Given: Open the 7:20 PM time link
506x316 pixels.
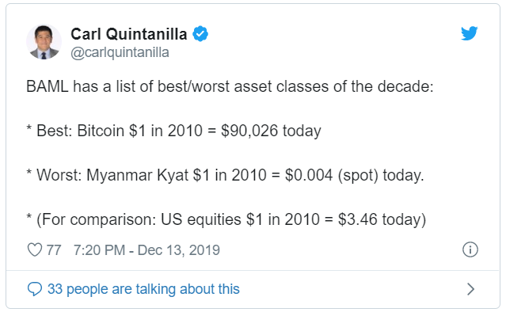Looking at the screenshot, I should click(x=100, y=250).
